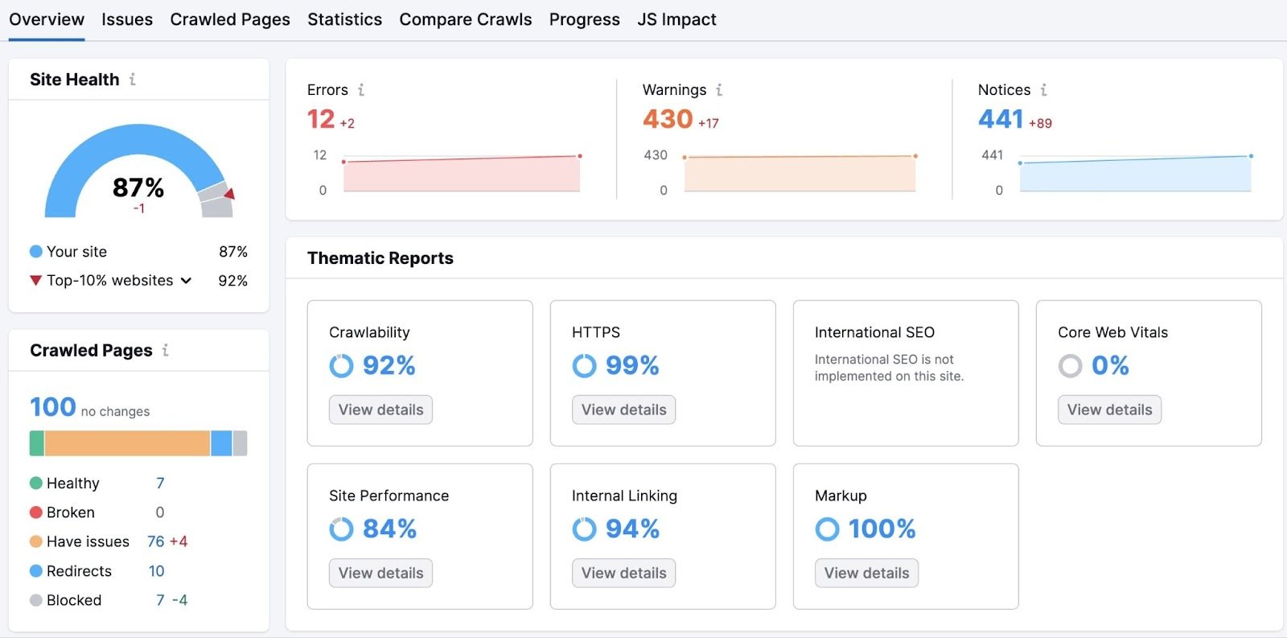
Task: Click the Markup score ring icon
Action: 827,529
